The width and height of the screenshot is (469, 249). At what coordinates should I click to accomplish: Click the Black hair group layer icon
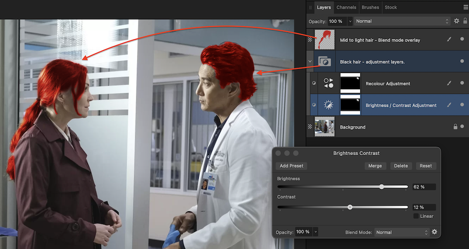click(325, 62)
